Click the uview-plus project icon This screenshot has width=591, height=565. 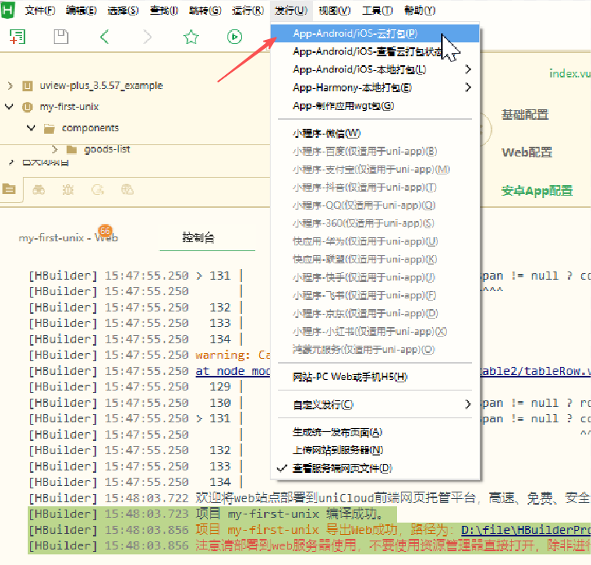coord(27,86)
